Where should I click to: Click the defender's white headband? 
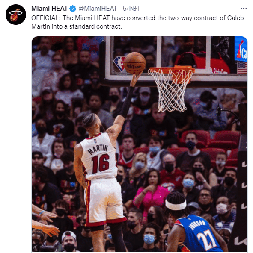click(x=176, y=205)
